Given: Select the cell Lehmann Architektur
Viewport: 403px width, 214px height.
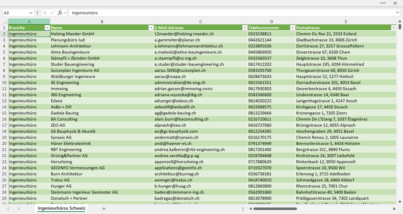Looking at the screenshot, I should 102,46.
